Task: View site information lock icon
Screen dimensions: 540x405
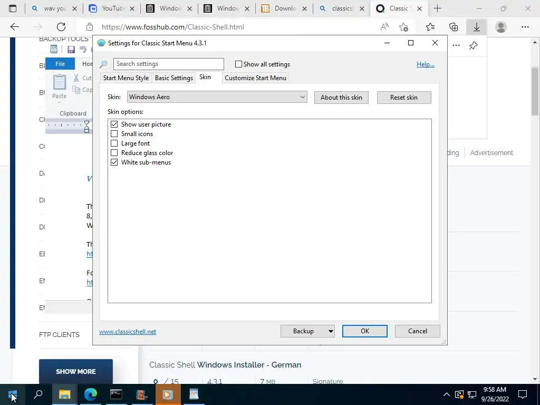Action: (x=90, y=27)
